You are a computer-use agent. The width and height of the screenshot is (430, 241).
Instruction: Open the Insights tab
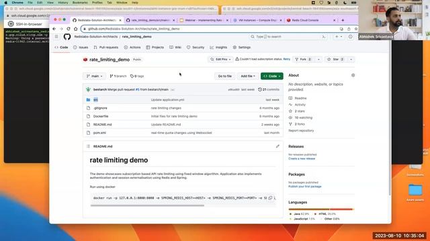point(218,48)
